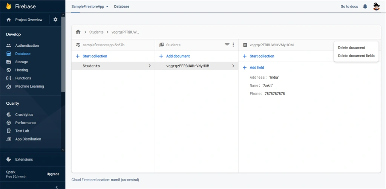Click the Machine Learning robot icon
386x189 pixels.
coord(9,86)
